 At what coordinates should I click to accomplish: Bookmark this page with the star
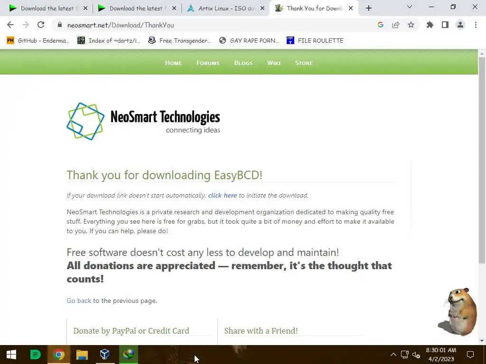click(411, 25)
